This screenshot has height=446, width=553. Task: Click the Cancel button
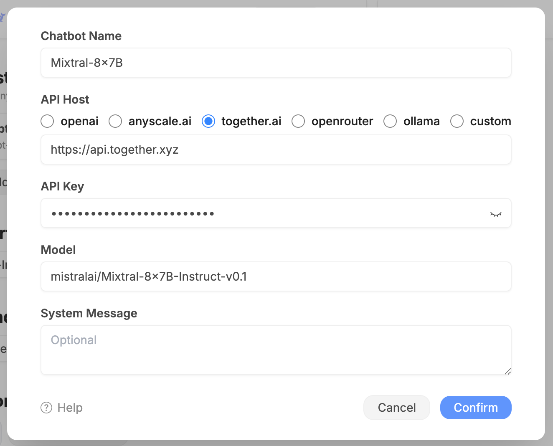click(x=397, y=408)
